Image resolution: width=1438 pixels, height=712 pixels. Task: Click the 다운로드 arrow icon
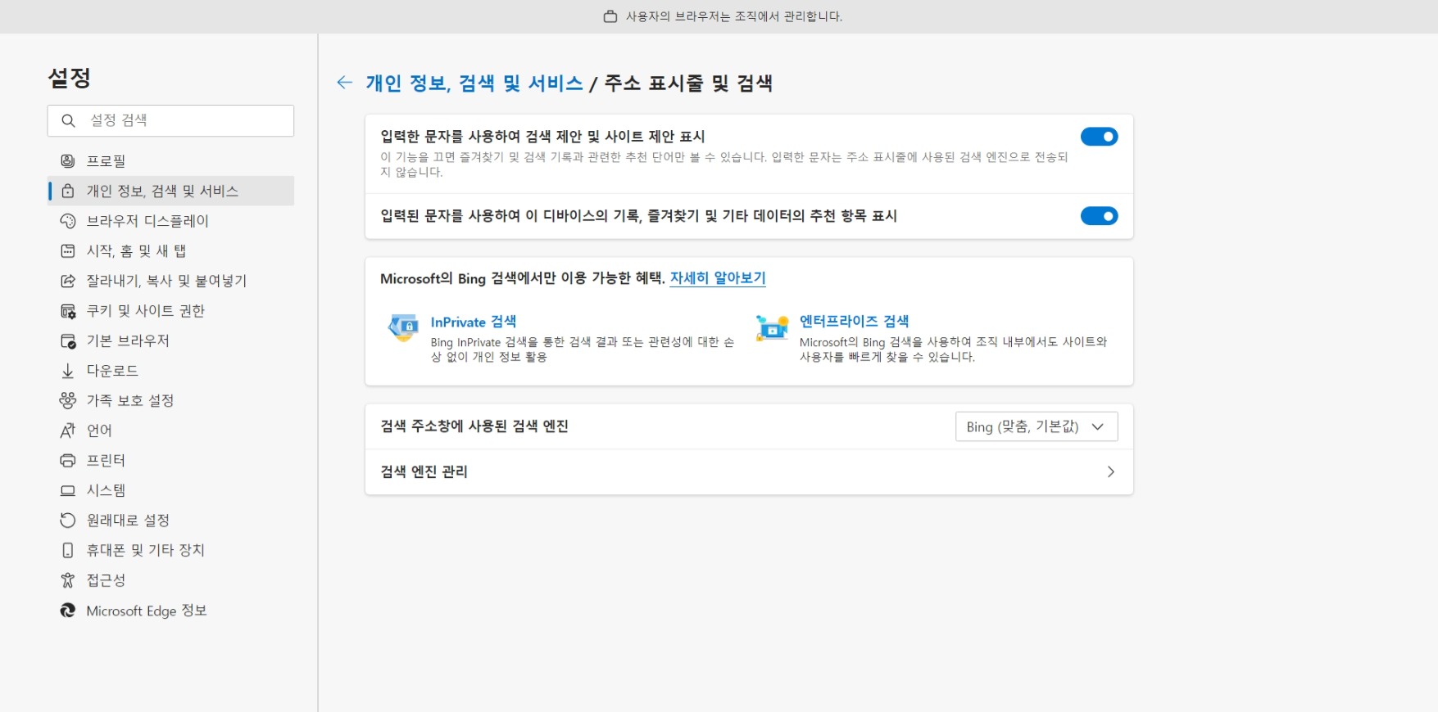tap(68, 371)
